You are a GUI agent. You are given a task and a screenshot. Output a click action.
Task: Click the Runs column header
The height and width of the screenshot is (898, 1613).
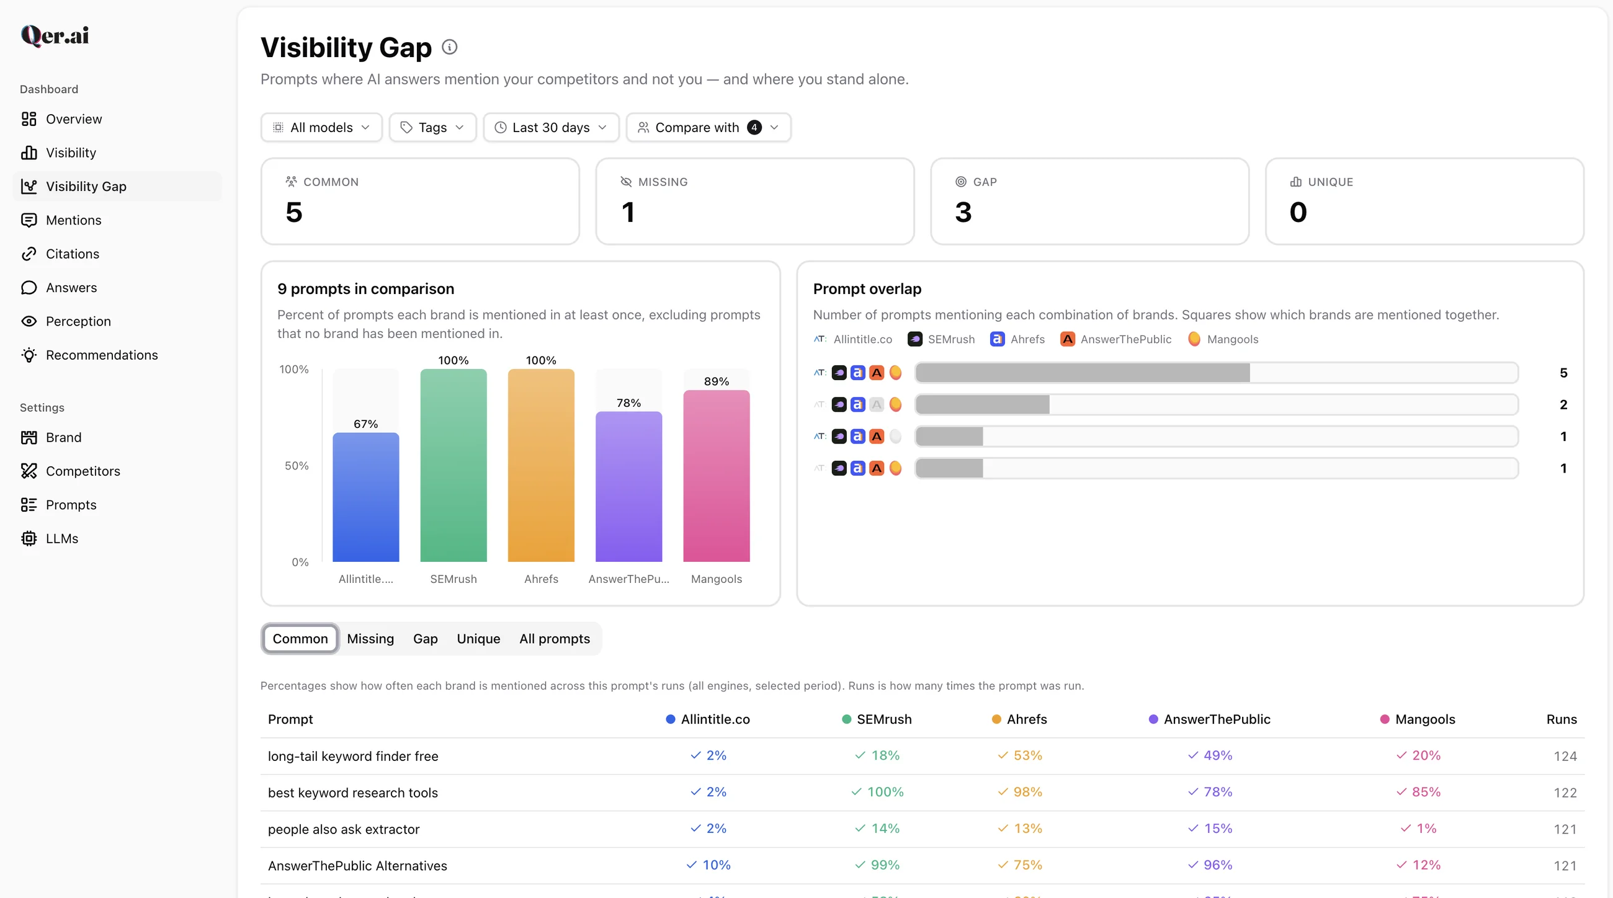click(x=1562, y=719)
